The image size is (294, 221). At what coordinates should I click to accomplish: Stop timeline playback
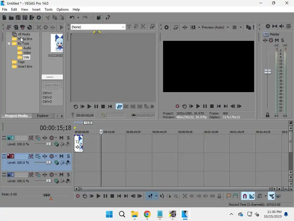pos(112,196)
